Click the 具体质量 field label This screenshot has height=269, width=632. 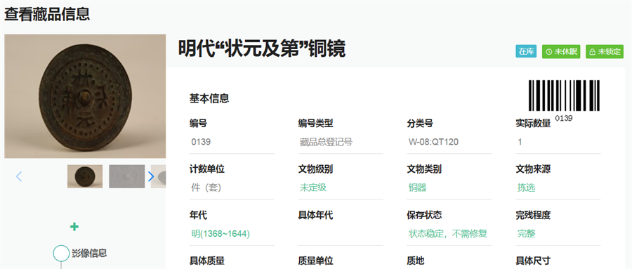tap(207, 261)
